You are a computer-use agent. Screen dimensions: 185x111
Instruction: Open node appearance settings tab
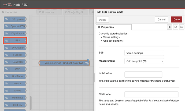click(182, 27)
